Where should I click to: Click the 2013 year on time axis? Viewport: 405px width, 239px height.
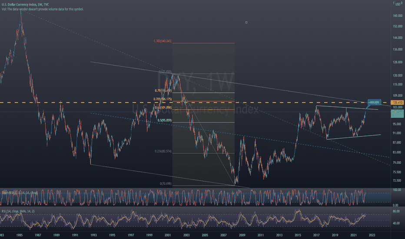coord(279,236)
